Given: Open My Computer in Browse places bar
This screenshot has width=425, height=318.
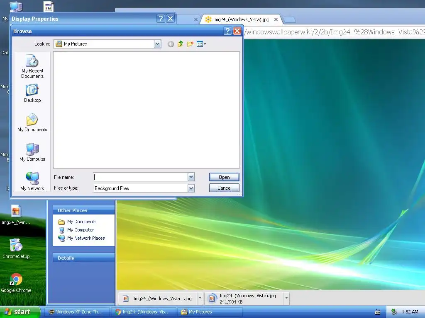Looking at the screenshot, I should coord(32,152).
